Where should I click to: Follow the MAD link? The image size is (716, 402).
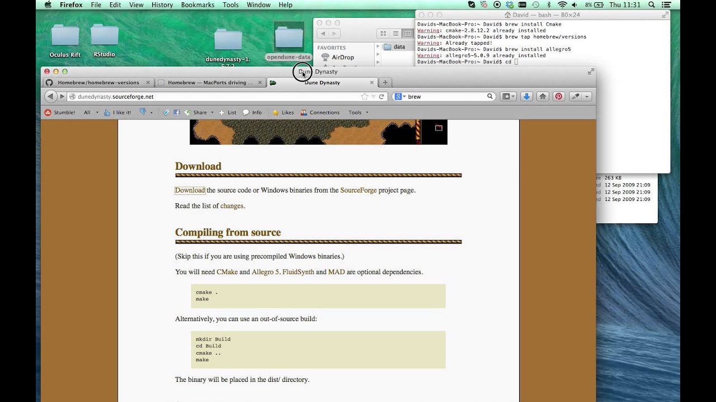tap(336, 272)
